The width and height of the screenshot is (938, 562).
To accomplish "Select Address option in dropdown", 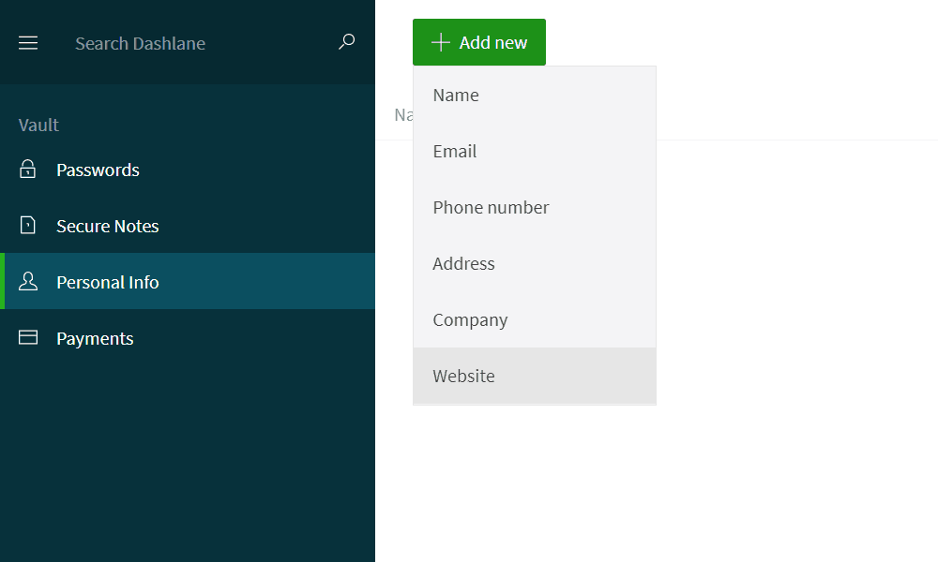I will point(535,263).
